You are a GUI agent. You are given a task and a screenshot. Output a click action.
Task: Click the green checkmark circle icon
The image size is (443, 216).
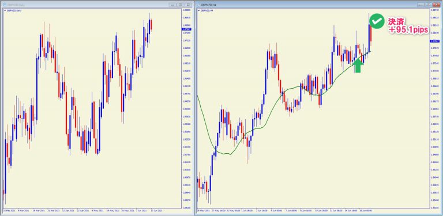(377, 21)
